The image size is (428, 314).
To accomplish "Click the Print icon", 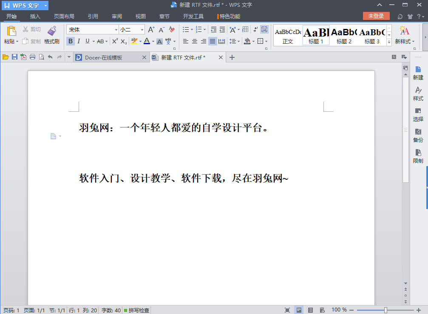I will coord(32,57).
